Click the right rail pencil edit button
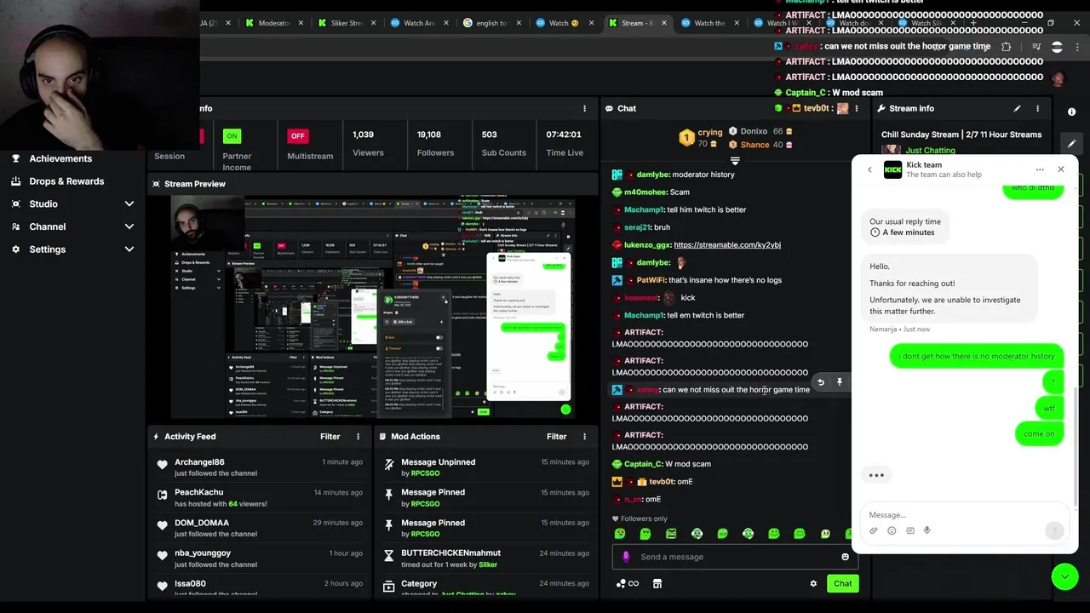 pos(1071,144)
